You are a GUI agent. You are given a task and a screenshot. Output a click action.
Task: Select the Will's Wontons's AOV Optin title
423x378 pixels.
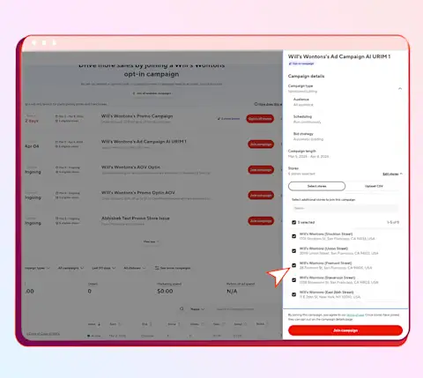(x=130, y=167)
